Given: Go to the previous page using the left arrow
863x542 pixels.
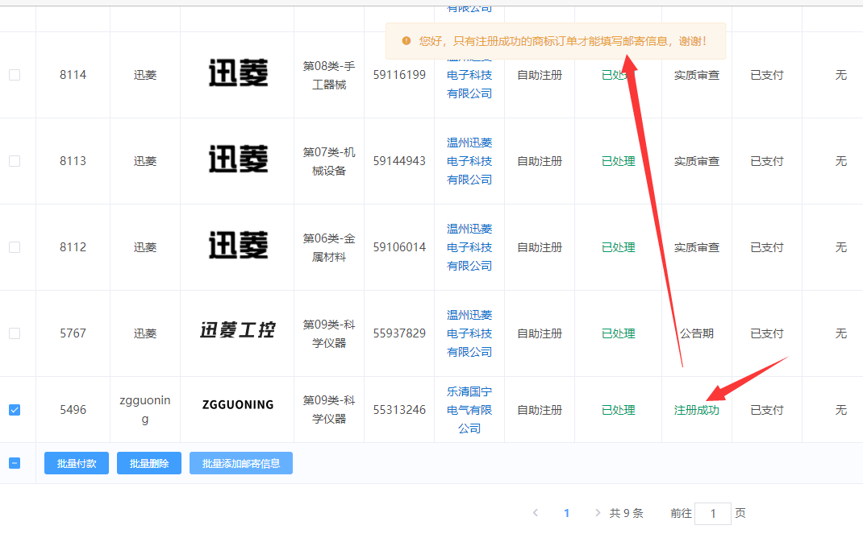Looking at the screenshot, I should [x=536, y=513].
